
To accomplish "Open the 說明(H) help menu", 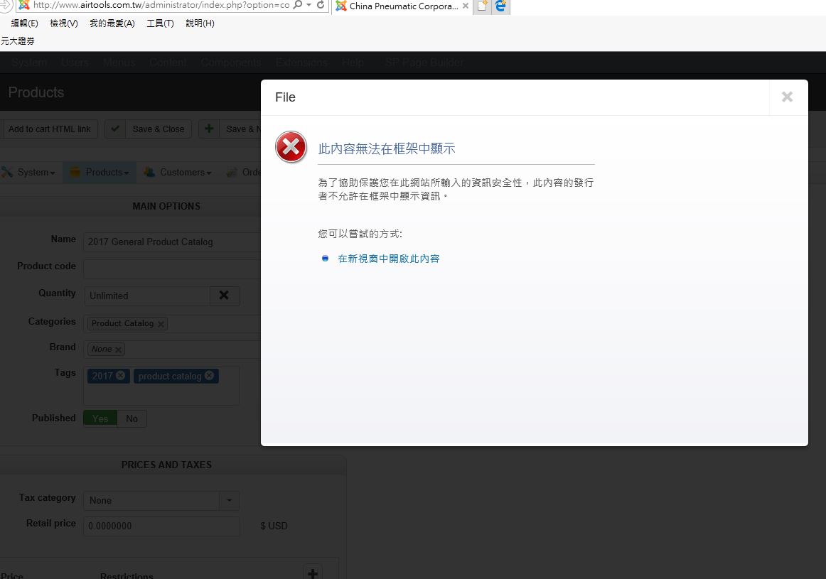I will [200, 23].
